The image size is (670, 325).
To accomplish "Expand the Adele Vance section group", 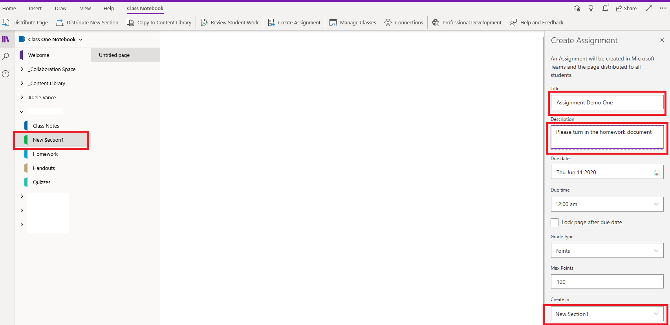I will 22,97.
